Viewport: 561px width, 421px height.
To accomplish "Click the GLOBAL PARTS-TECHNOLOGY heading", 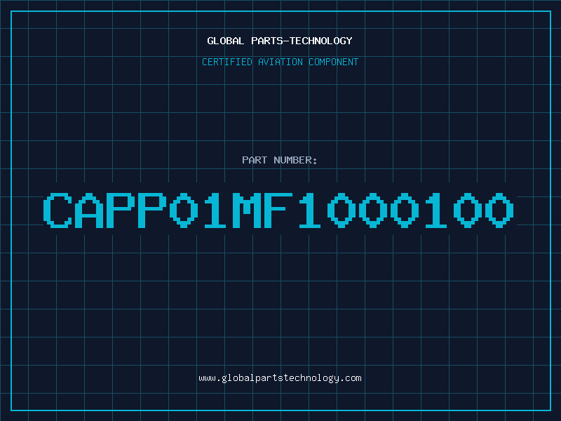I will (x=280, y=41).
